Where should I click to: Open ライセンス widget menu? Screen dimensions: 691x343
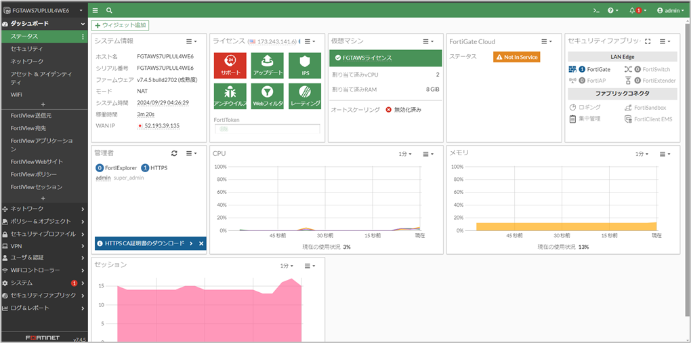coord(310,41)
